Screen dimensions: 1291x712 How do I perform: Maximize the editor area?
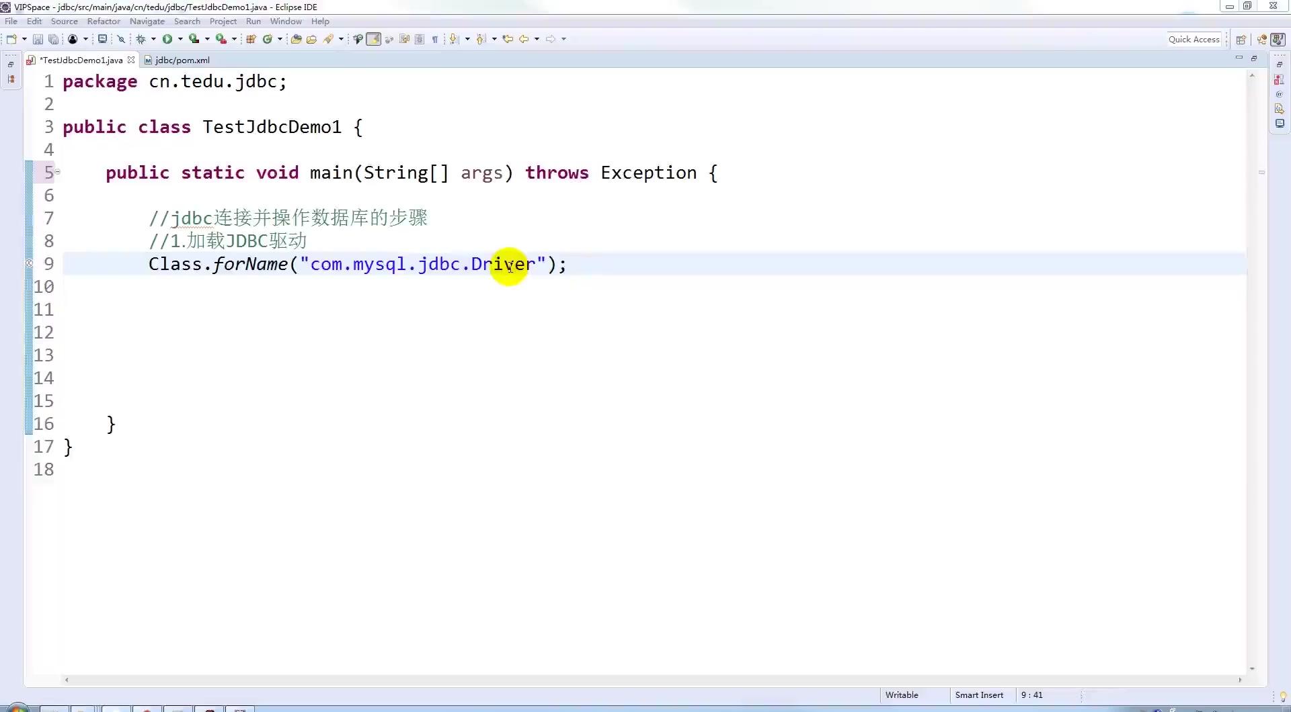click(1254, 58)
